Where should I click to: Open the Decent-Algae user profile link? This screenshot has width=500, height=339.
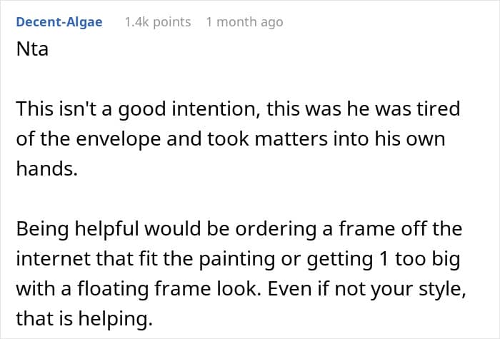coord(59,22)
